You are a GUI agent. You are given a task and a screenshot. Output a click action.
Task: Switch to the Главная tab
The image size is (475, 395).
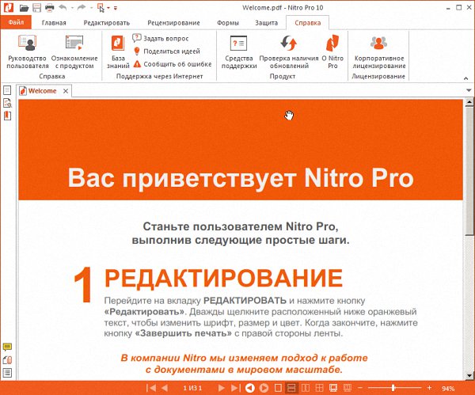click(54, 23)
